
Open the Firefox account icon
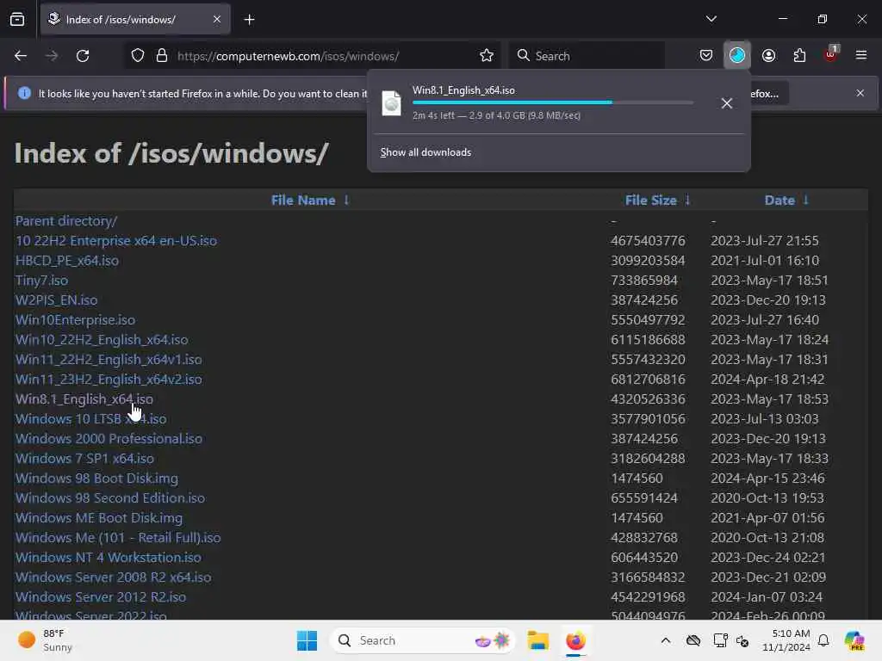[x=768, y=56]
